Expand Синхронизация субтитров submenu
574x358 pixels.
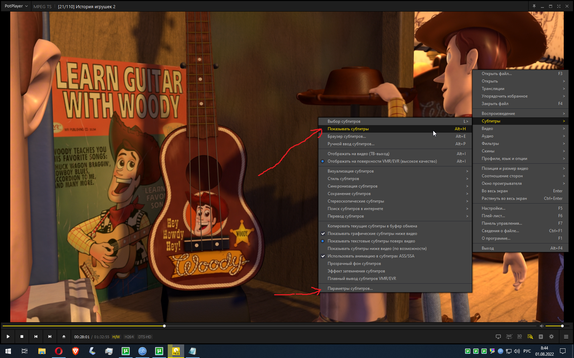(x=395, y=186)
